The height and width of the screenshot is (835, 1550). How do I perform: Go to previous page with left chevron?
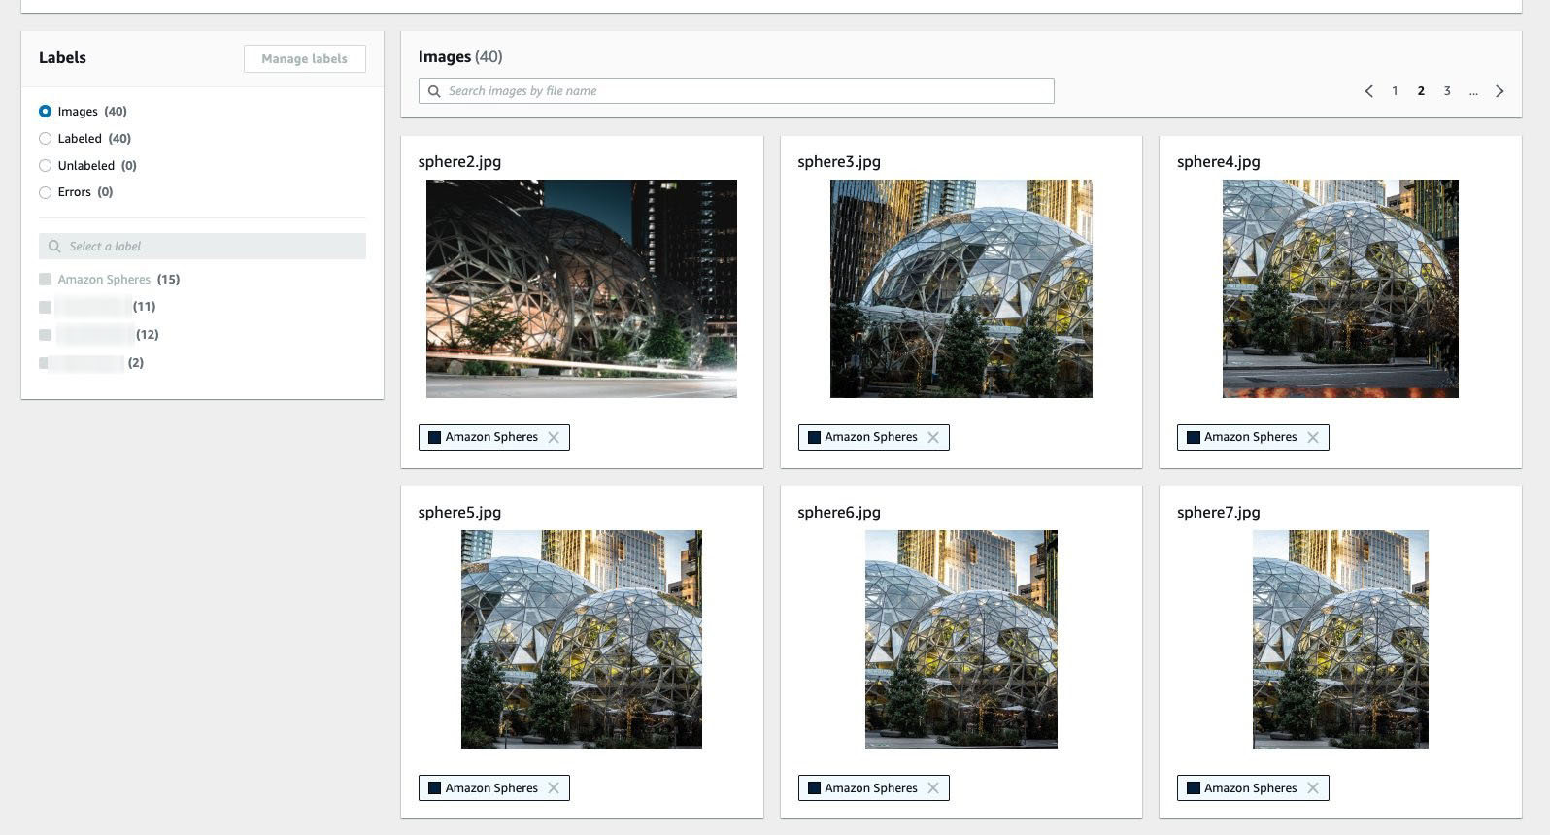click(1368, 91)
